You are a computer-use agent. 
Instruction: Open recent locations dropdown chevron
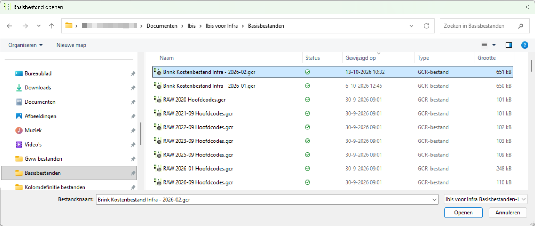(39, 26)
